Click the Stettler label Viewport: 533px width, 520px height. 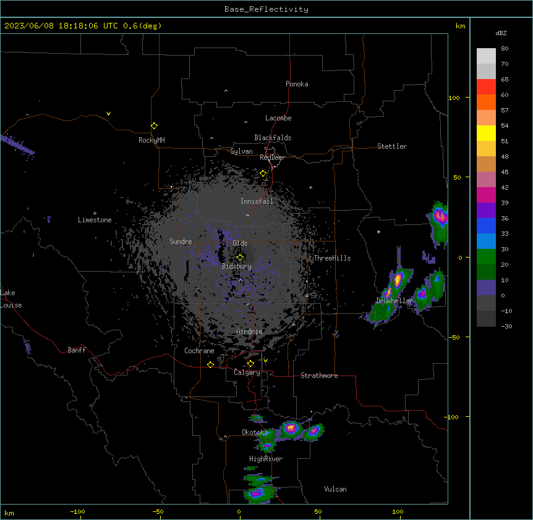coord(392,146)
